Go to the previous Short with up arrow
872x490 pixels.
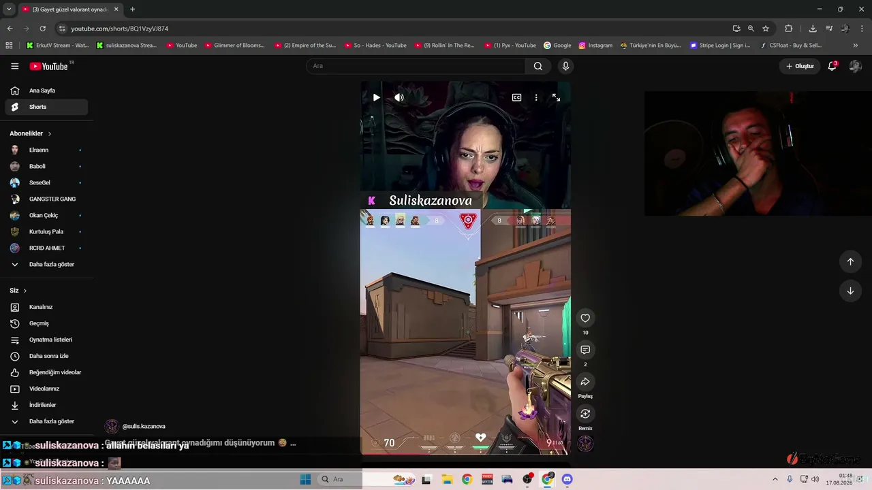(x=850, y=261)
